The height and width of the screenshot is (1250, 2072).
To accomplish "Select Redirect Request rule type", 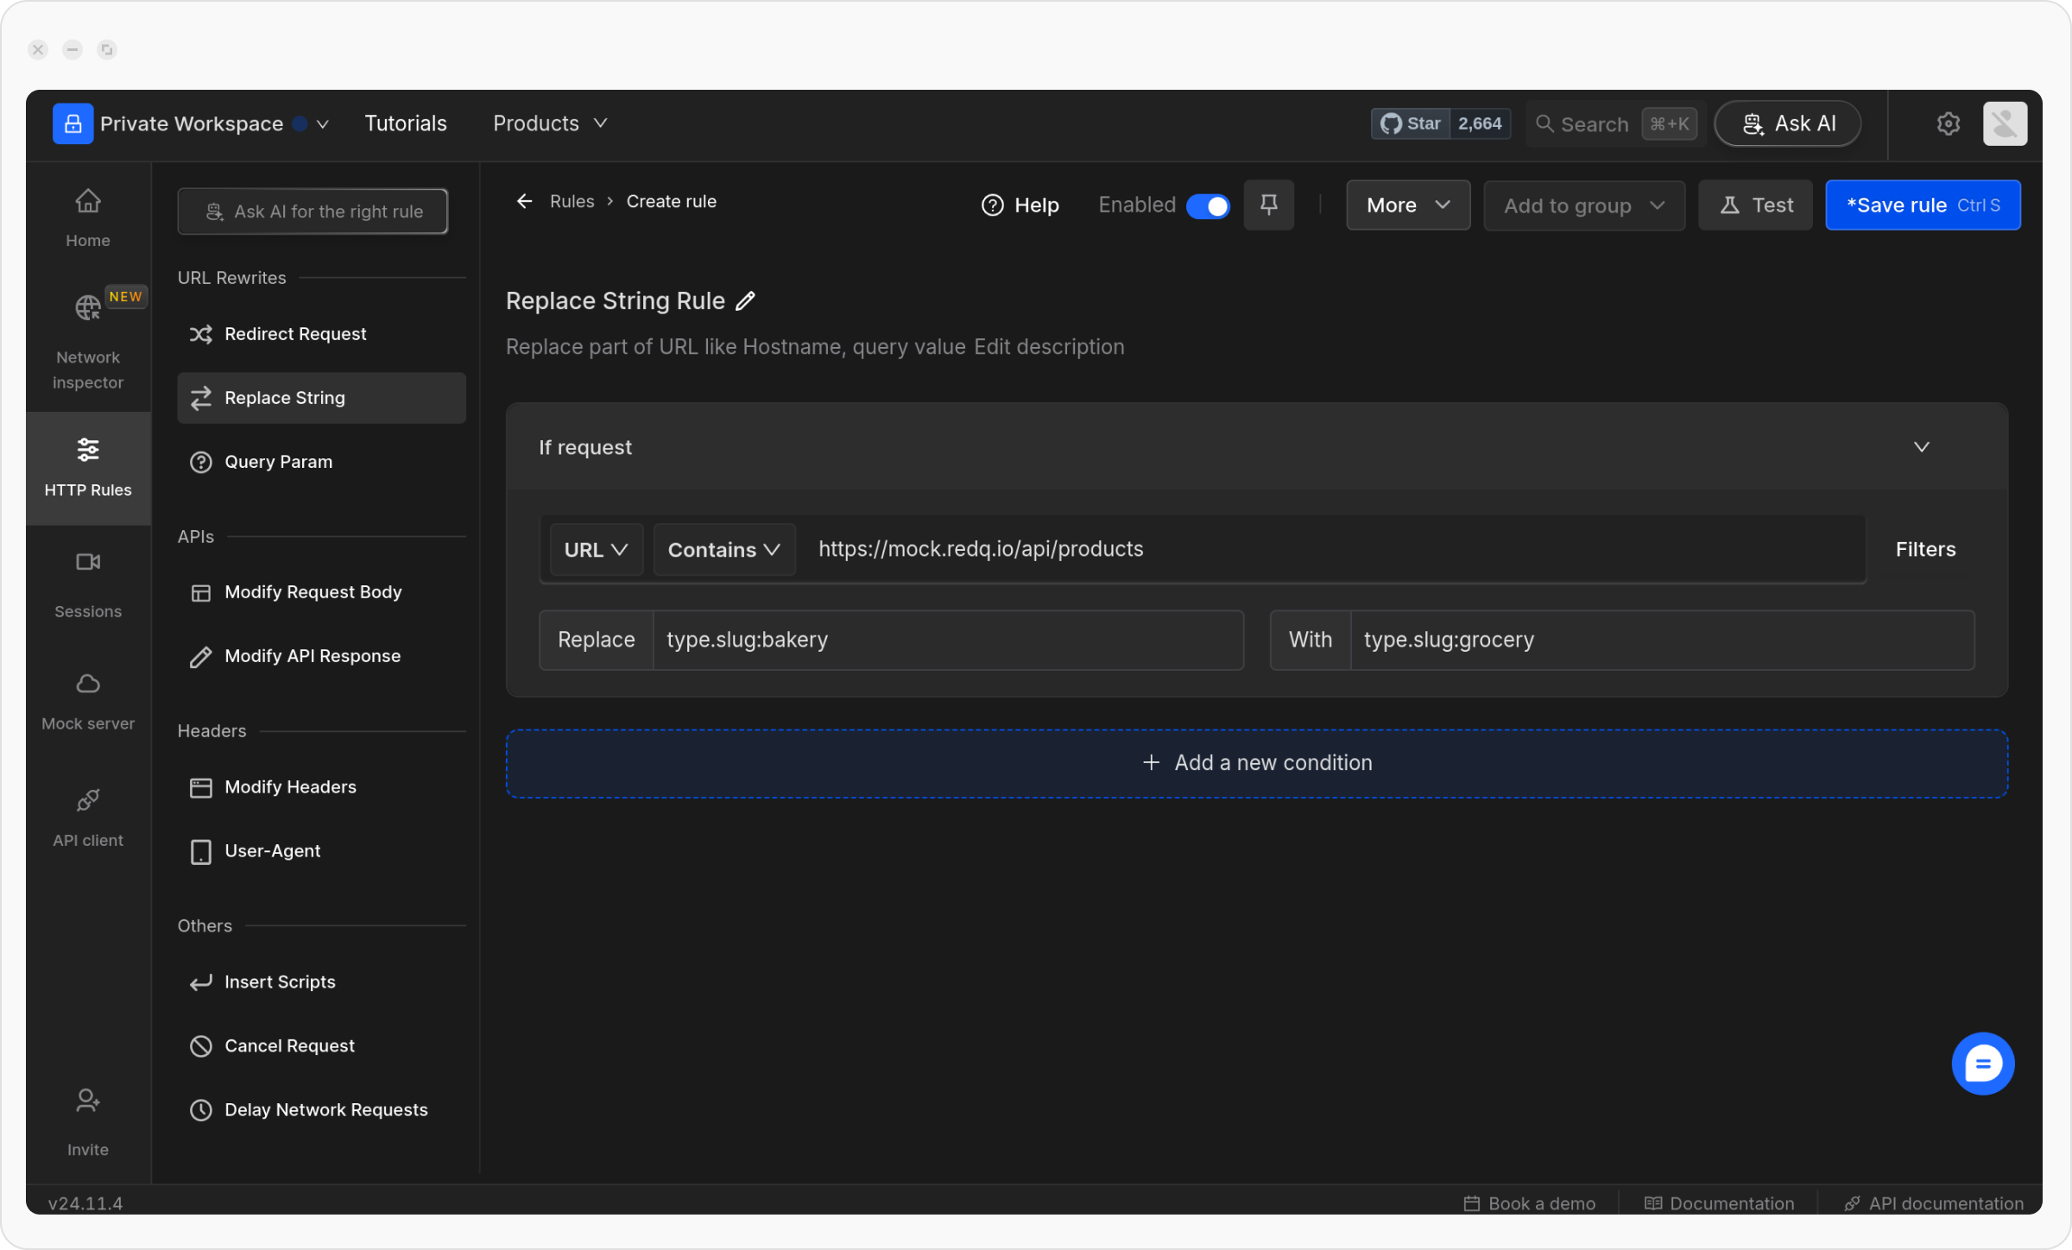I will pyautogui.click(x=295, y=334).
